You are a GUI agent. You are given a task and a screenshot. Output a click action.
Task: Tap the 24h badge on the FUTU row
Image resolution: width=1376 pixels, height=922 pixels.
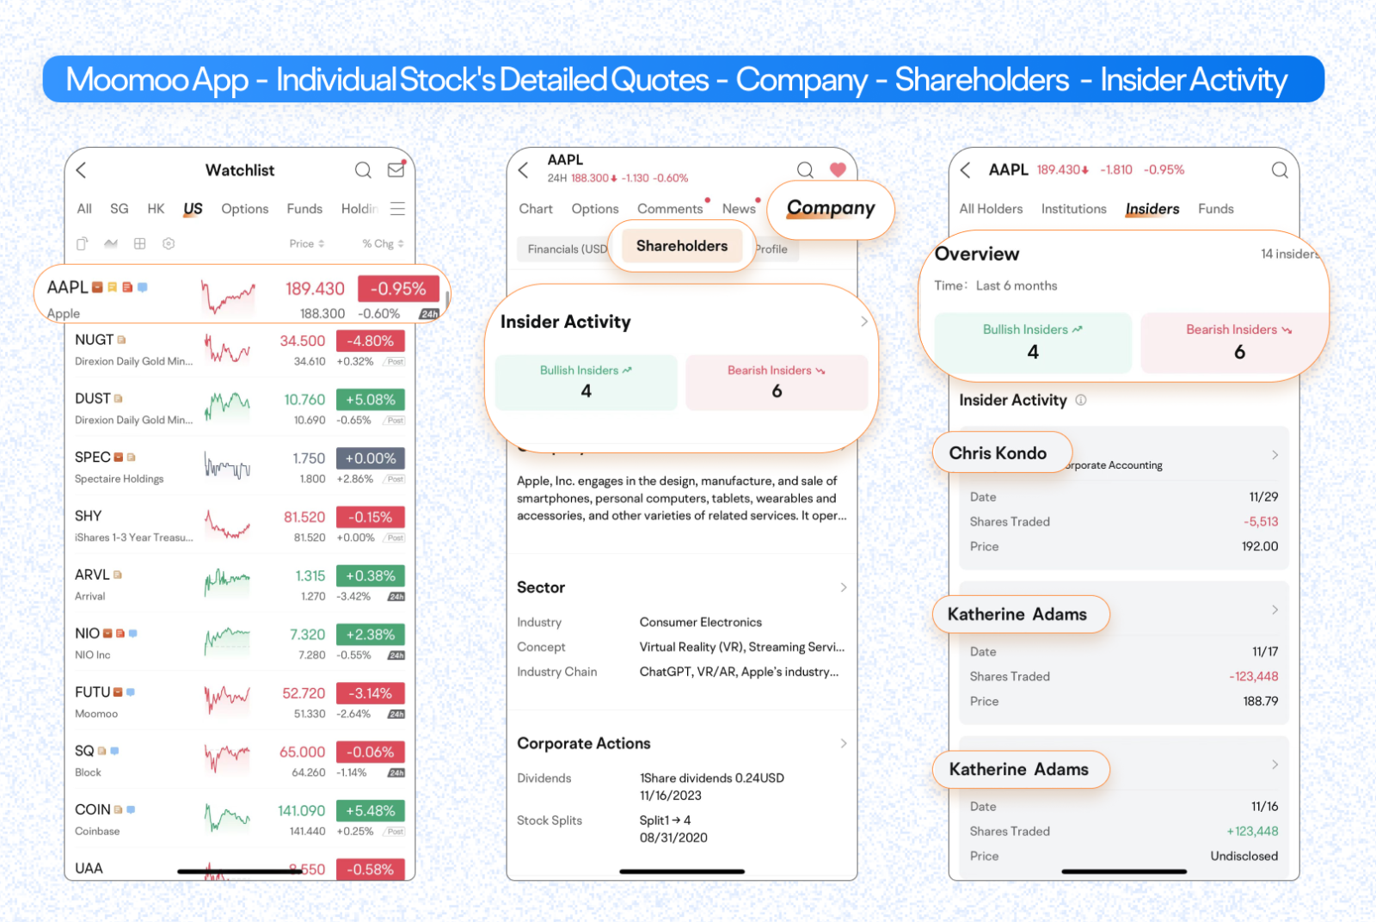coord(396,714)
